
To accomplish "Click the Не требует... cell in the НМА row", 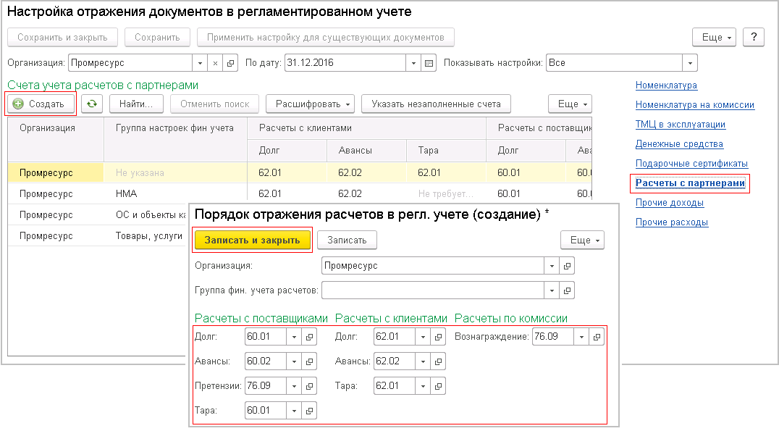I will [x=446, y=194].
